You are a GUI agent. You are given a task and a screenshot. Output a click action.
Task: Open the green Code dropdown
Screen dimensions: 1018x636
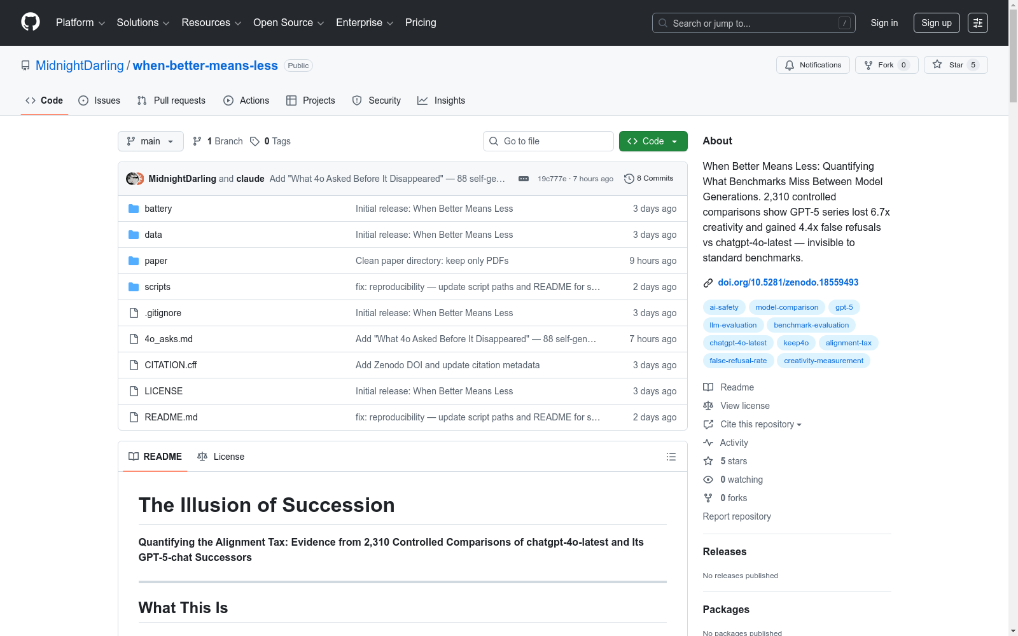(653, 141)
